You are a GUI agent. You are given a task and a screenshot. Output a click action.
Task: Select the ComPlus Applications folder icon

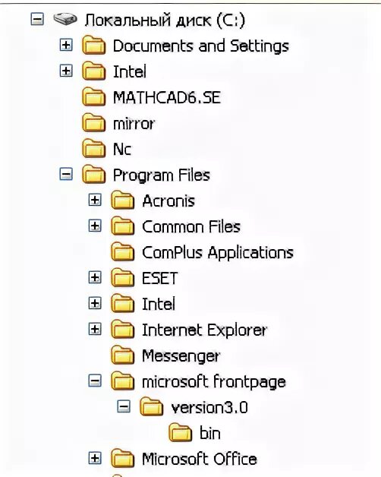tap(122, 252)
